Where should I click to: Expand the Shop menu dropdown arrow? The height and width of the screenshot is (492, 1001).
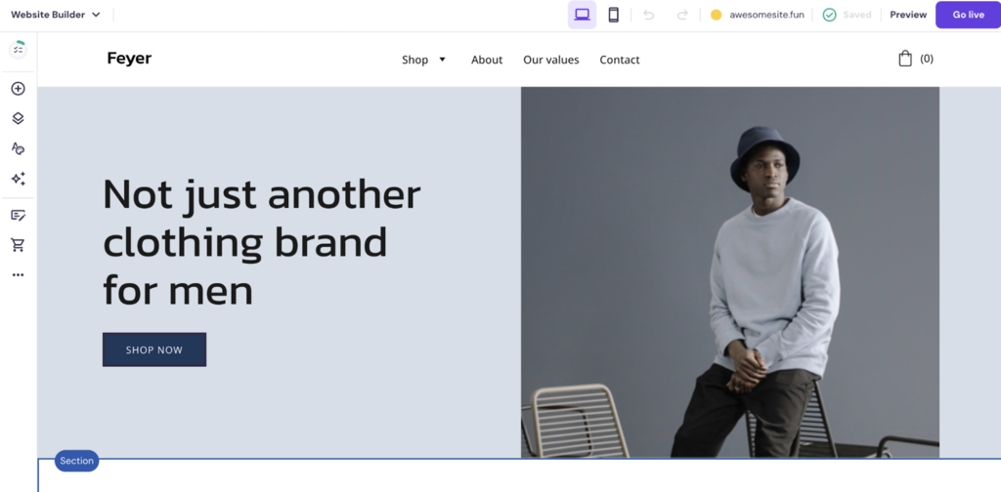click(442, 60)
